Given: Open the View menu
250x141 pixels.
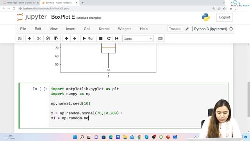Looking at the screenshot, I should point(54,29).
